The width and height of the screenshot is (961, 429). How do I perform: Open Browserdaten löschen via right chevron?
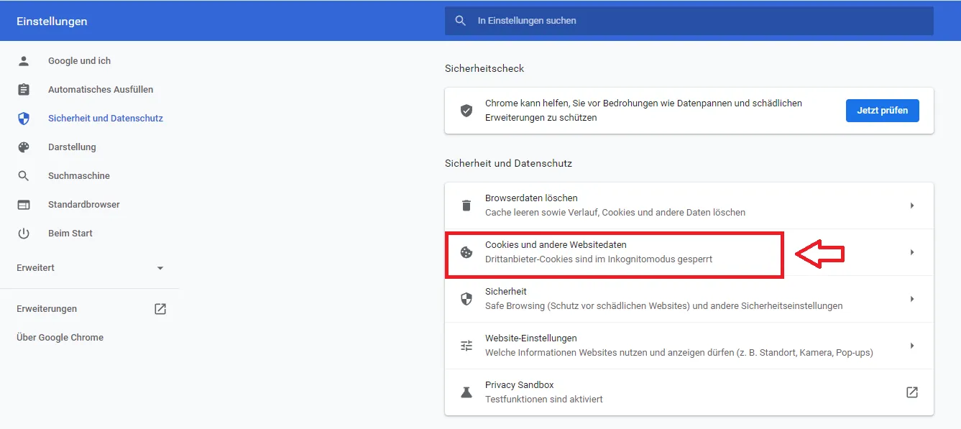pyautogui.click(x=911, y=206)
